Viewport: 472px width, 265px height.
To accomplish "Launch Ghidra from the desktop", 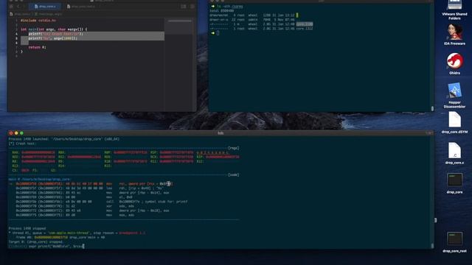I will coord(454,64).
